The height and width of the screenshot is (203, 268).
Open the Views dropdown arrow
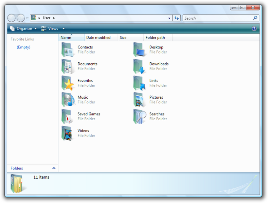[64, 29]
